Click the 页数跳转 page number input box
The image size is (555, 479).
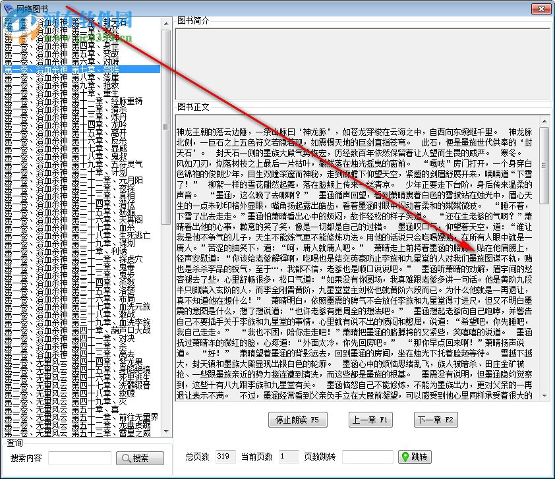click(x=368, y=457)
